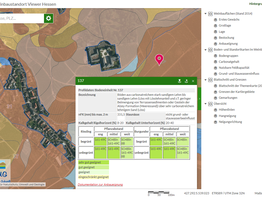Close the 137 info popup
The image size is (262, 197).
pos(193,81)
